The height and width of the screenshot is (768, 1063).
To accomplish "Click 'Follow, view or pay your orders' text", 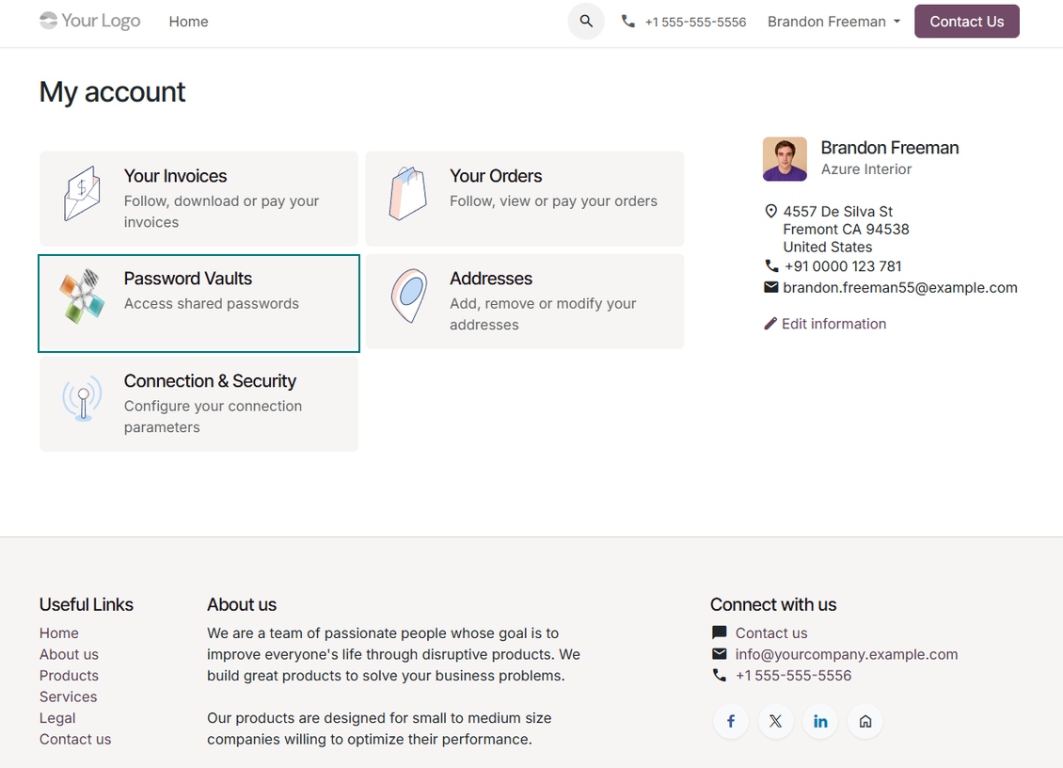I will (x=553, y=200).
